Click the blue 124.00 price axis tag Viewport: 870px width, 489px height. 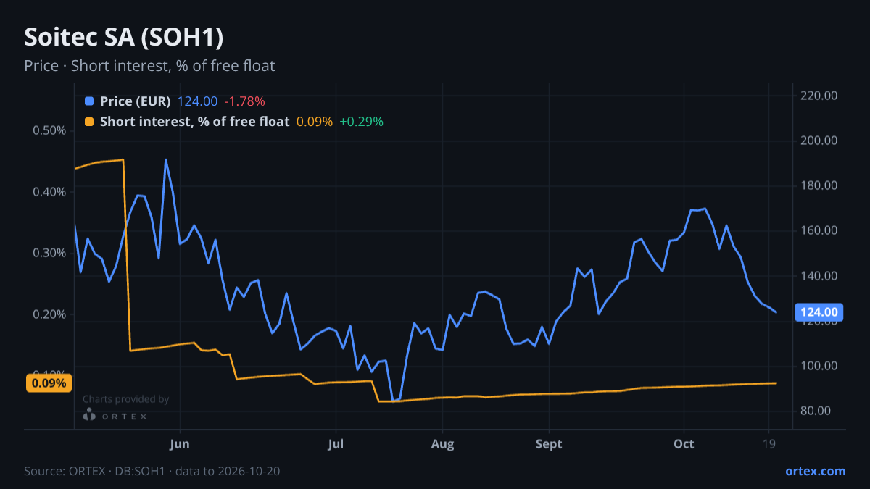819,312
